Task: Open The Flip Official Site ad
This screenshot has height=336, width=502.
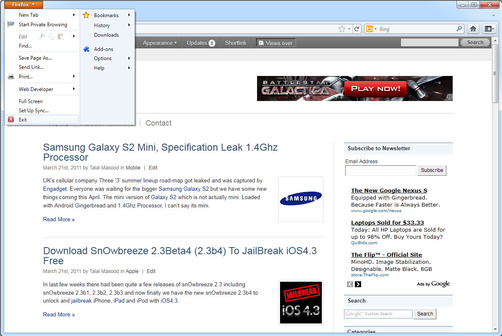Action: (387, 255)
